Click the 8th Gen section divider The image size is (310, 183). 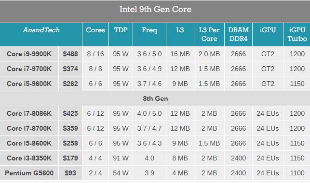click(155, 98)
